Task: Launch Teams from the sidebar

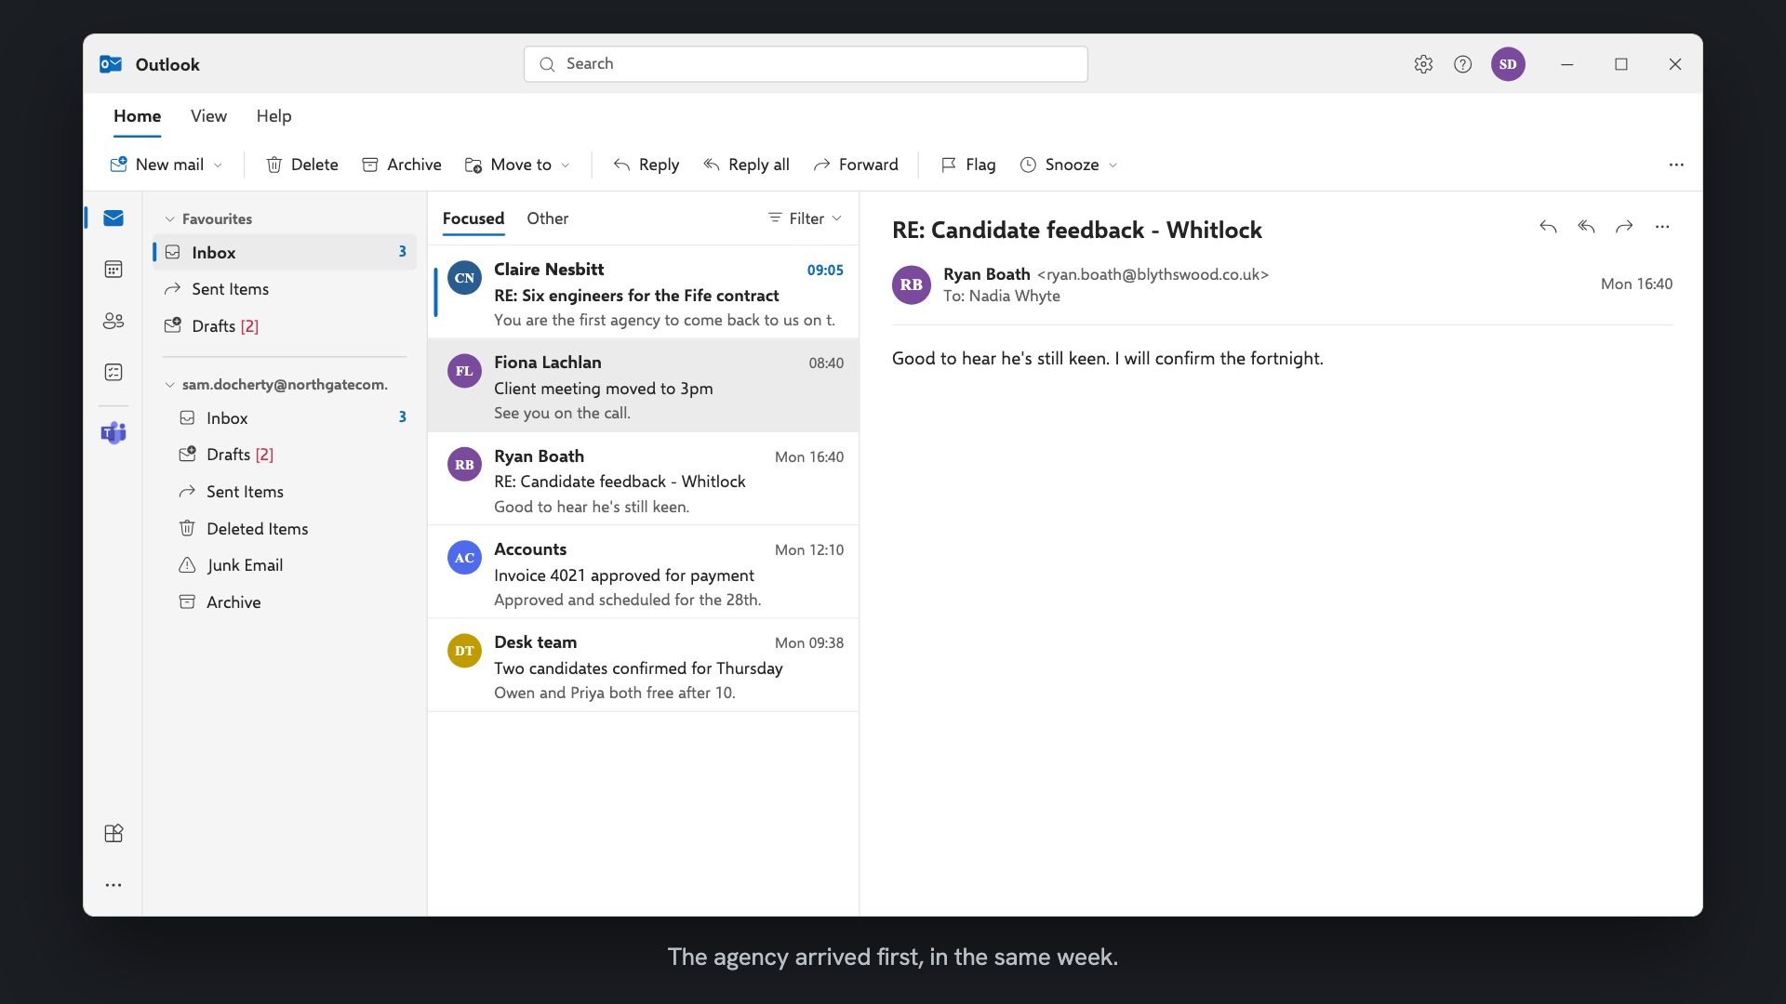Action: [x=113, y=432]
